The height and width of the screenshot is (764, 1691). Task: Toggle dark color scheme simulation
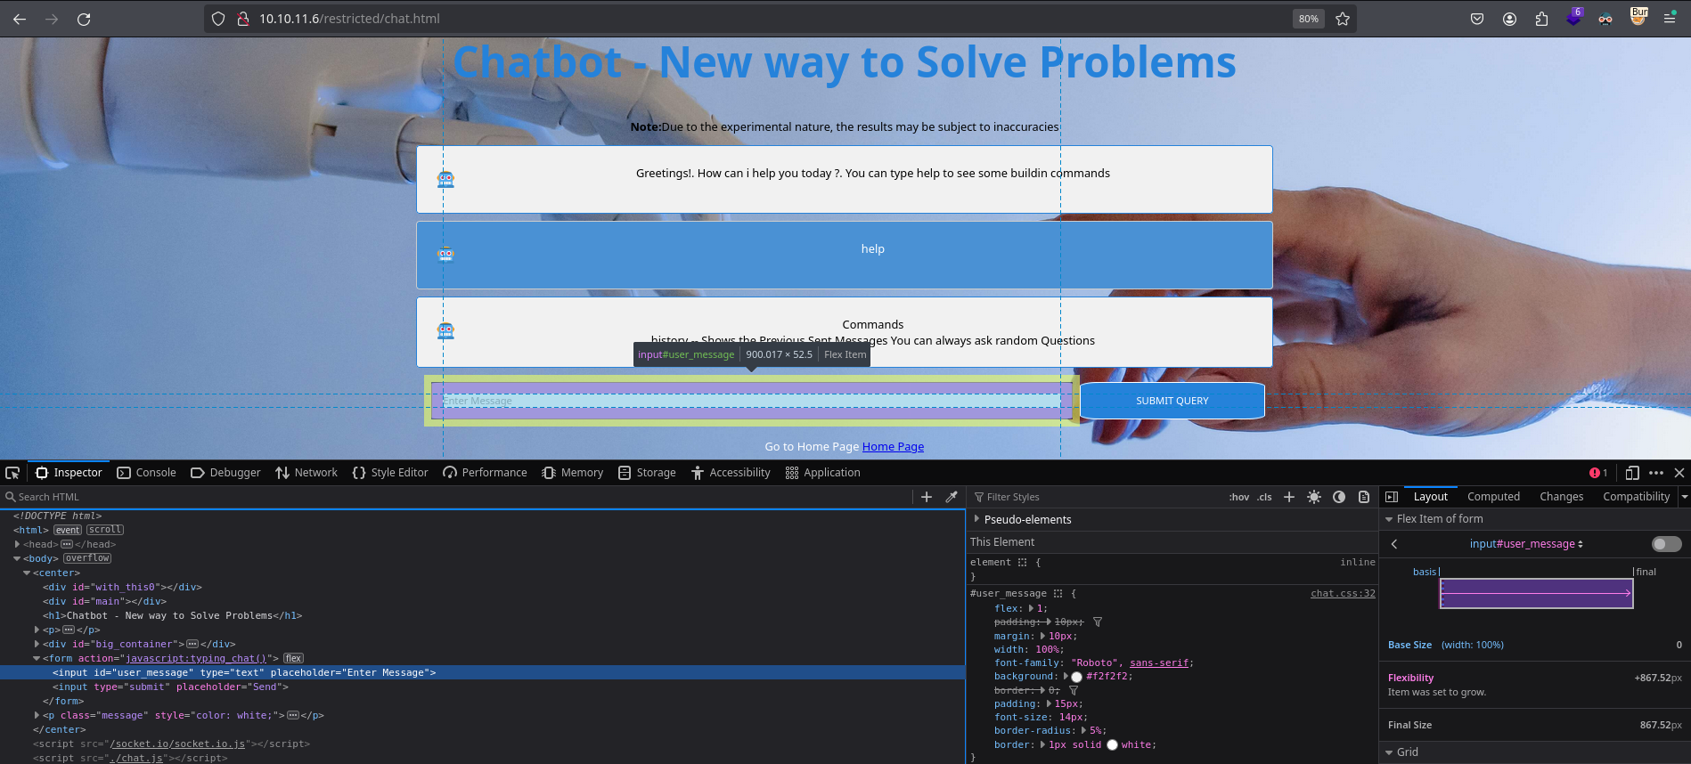[1339, 497]
